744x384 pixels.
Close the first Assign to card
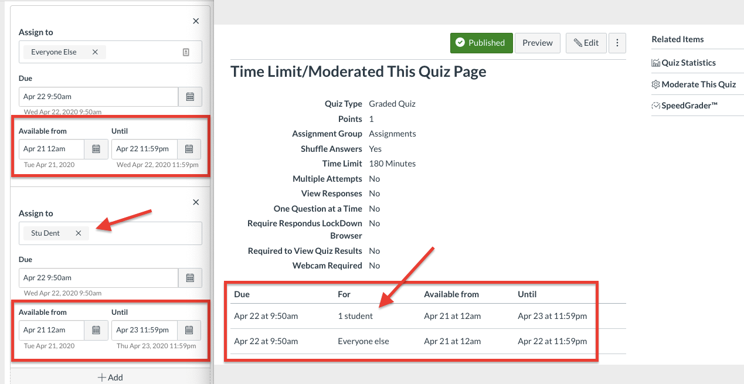(x=196, y=21)
